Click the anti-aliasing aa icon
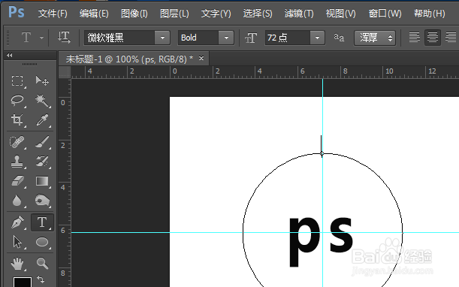Screen dimensions: 459x287 [339, 38]
